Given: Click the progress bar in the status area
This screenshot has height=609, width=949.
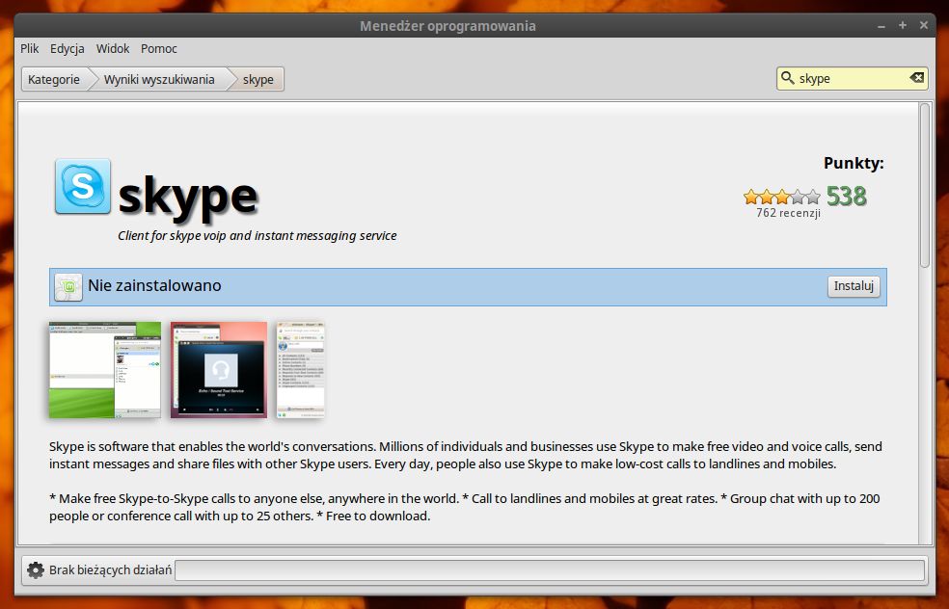Looking at the screenshot, I should pyautogui.click(x=550, y=570).
